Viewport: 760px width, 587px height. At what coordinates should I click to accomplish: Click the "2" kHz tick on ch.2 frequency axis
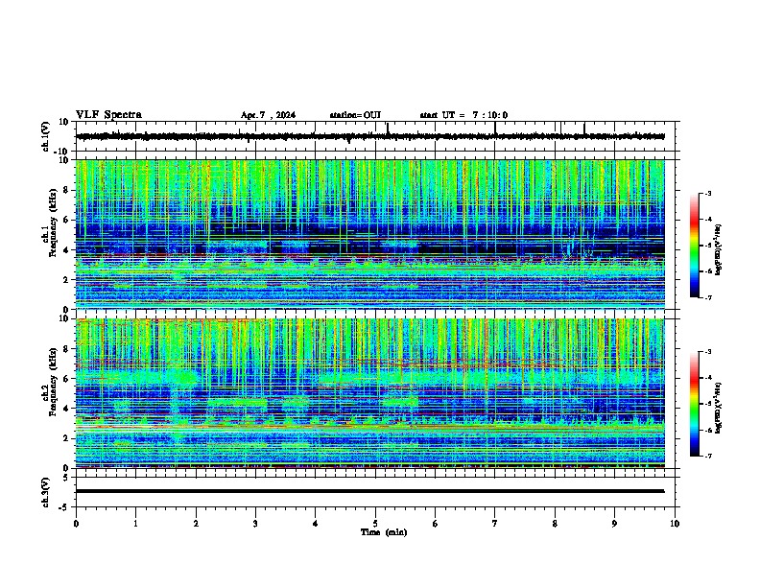point(66,438)
